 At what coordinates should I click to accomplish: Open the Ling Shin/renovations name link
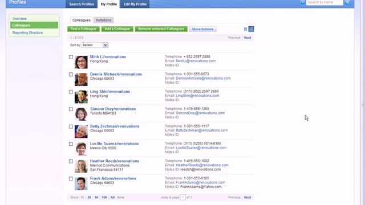(110, 92)
